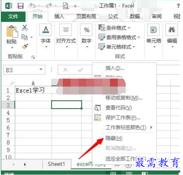Image resolution: width=183 pixels, height=175 pixels.
Task: Open the 文件 menu
Action: pos(13,17)
